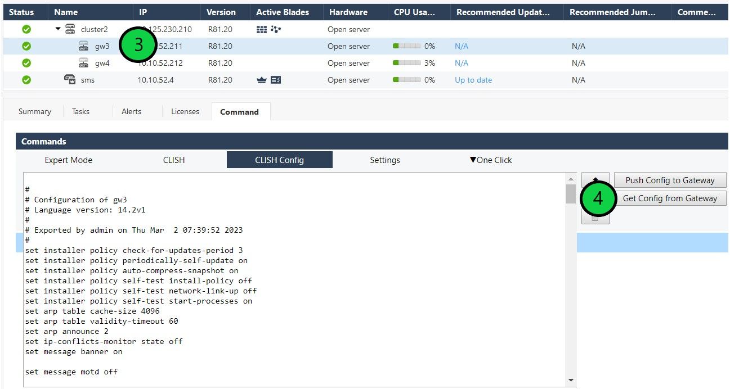Select the CLISH Config mode
This screenshot has height=389, width=730.
click(280, 160)
